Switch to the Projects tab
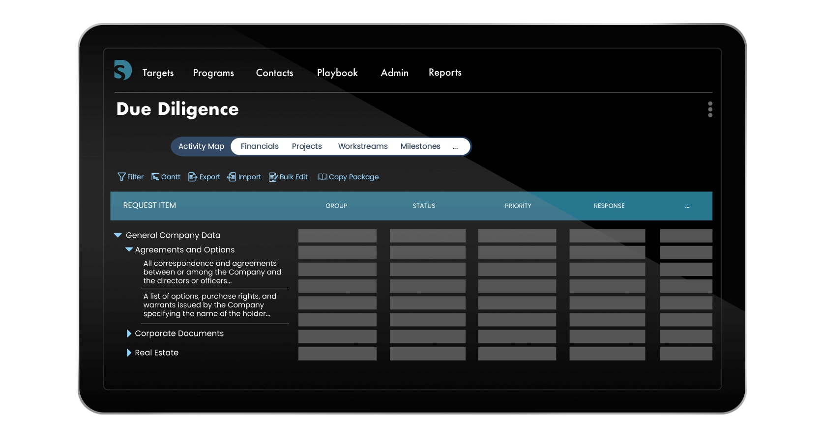This screenshot has width=823, height=442. [307, 146]
